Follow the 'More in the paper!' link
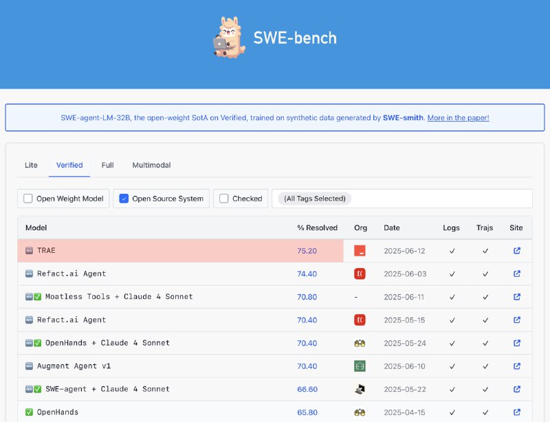 point(458,118)
